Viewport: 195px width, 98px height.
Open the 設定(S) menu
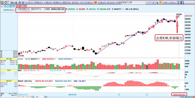pyautogui.click(x=111, y=2)
